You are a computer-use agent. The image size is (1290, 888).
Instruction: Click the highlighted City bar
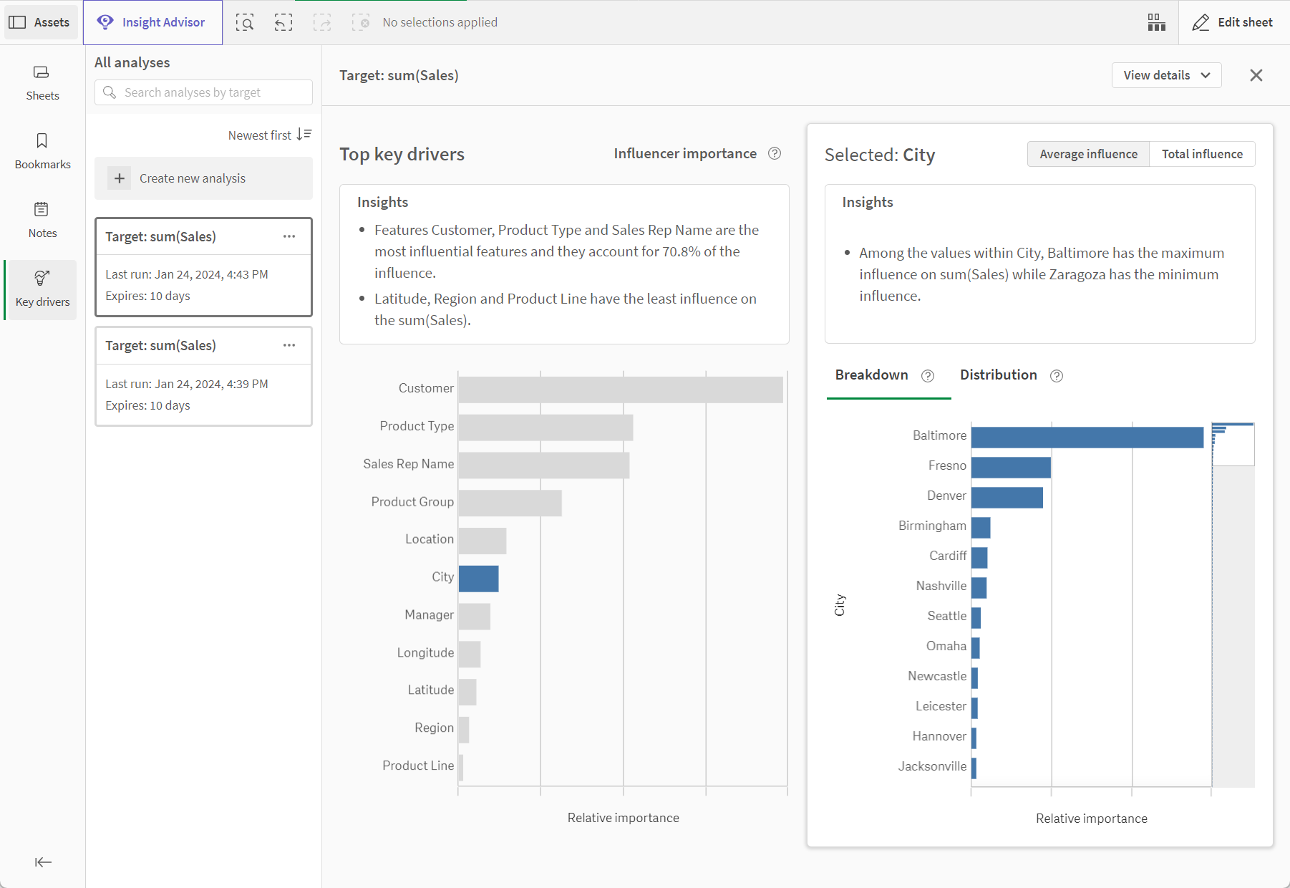[478, 579]
